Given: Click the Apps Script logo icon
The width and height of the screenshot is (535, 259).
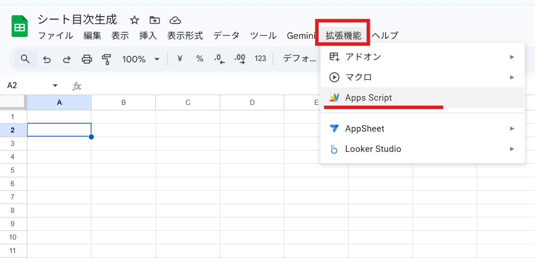Looking at the screenshot, I should [x=334, y=98].
